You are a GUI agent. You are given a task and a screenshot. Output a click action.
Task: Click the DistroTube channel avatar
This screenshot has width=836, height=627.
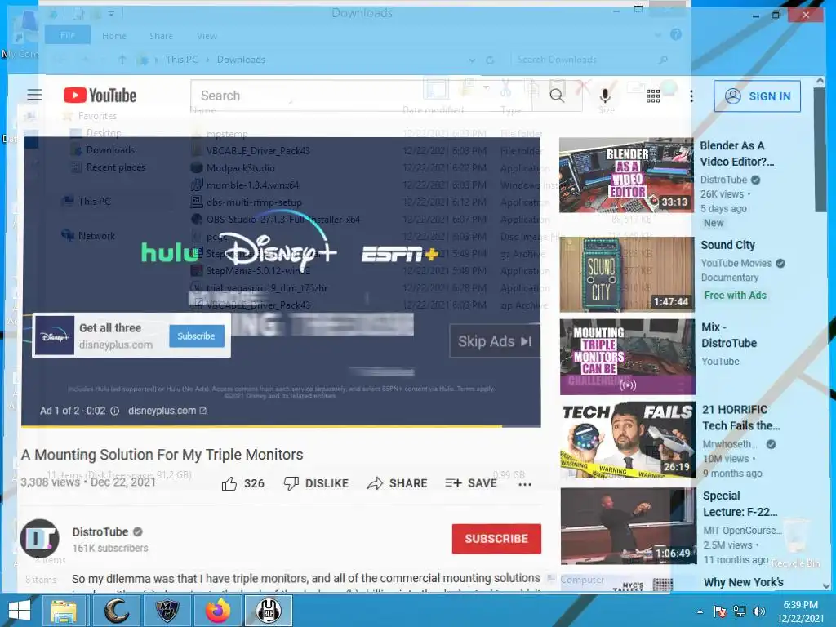click(x=39, y=539)
